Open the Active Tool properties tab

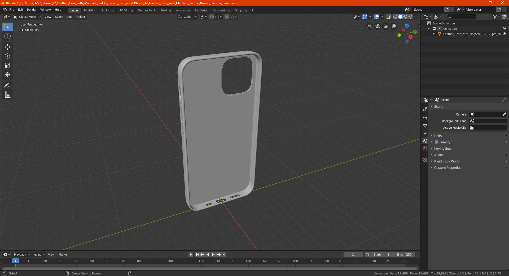point(425,109)
